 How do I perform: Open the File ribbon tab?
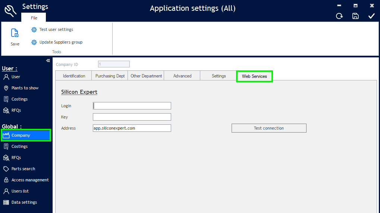point(34,18)
